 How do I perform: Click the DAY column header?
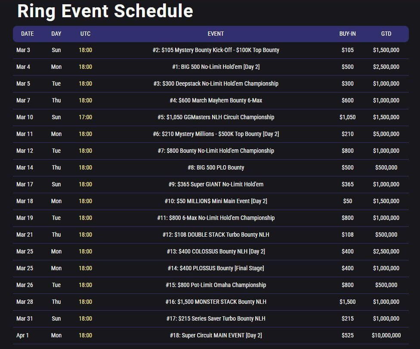(x=56, y=34)
